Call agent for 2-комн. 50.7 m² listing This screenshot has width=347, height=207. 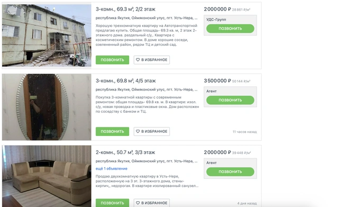pos(230,172)
